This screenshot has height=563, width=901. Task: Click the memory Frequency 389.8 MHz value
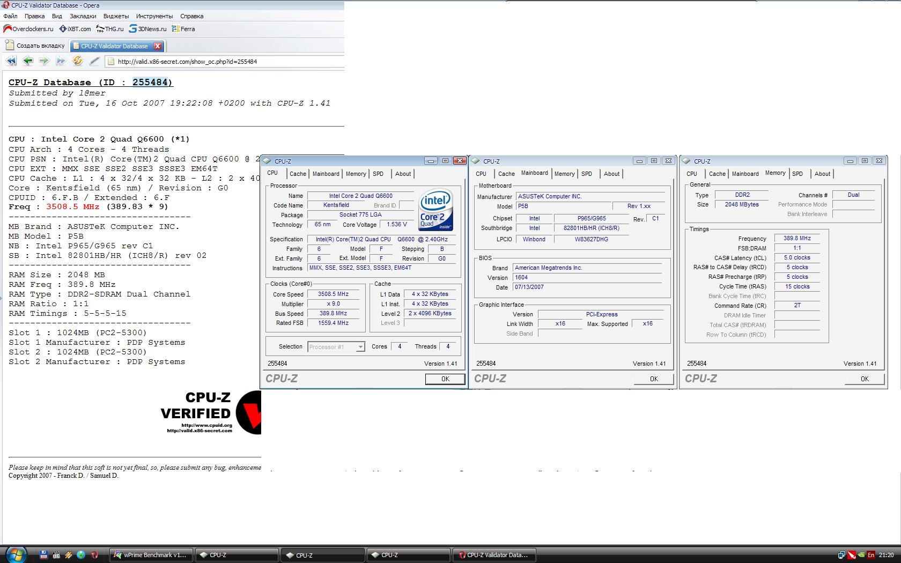pos(797,239)
